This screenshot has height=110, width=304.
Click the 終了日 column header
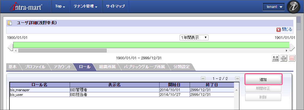[x=212, y=85]
